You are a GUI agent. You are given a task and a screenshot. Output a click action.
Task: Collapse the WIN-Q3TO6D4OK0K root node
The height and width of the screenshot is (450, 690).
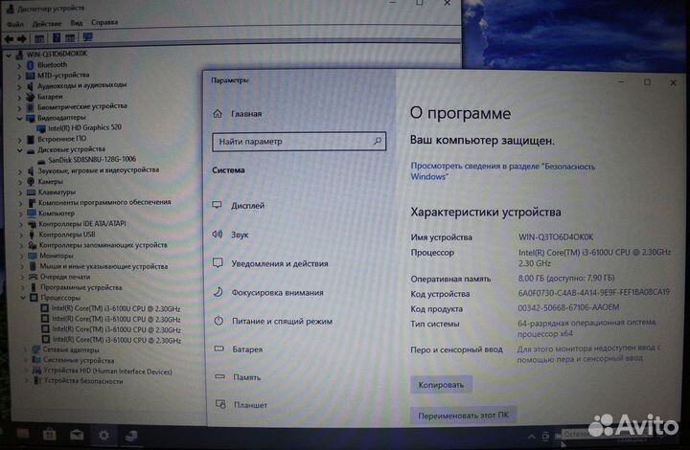point(9,56)
